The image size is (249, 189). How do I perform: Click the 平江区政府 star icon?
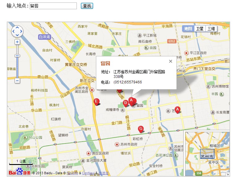(186, 53)
